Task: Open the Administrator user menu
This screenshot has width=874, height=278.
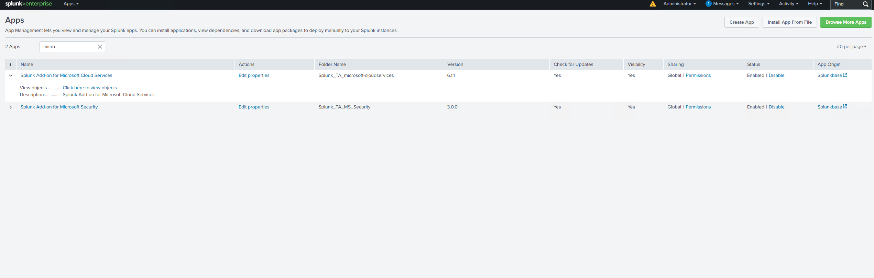Action: coord(679,4)
